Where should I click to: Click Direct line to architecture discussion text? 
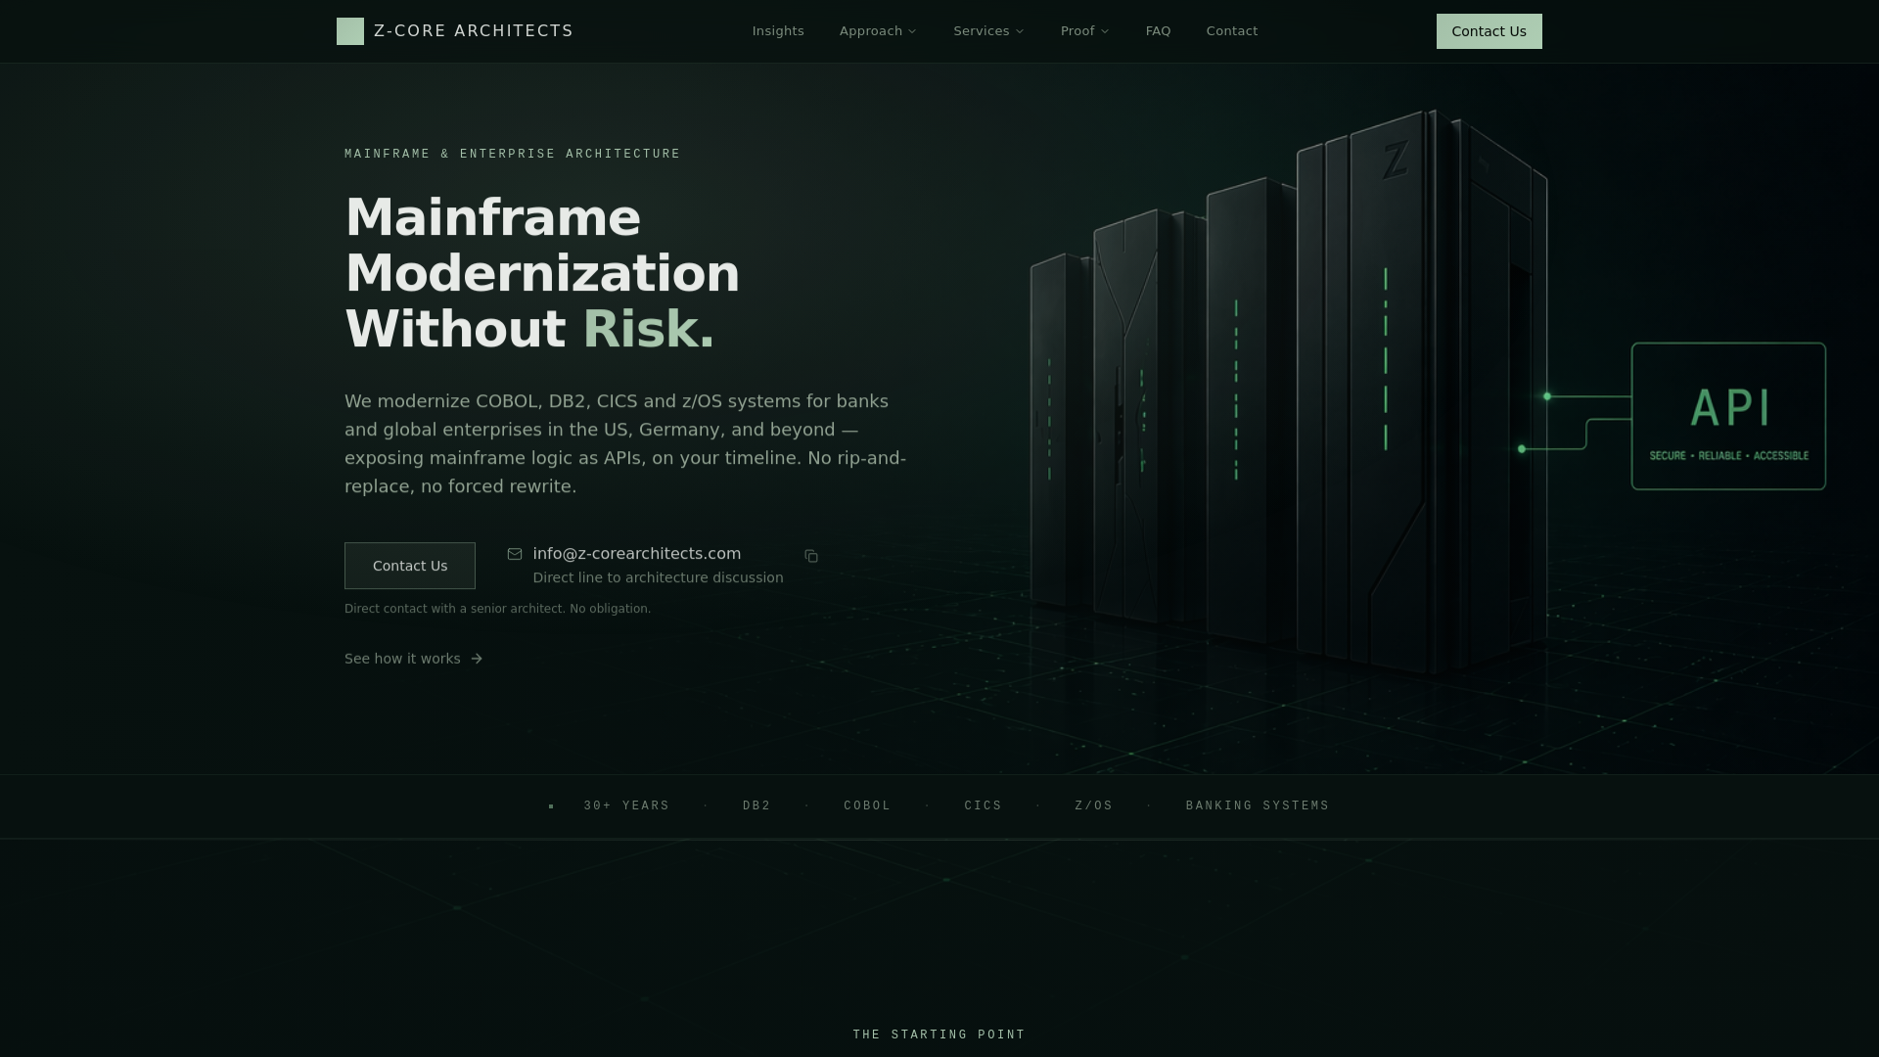(x=658, y=577)
